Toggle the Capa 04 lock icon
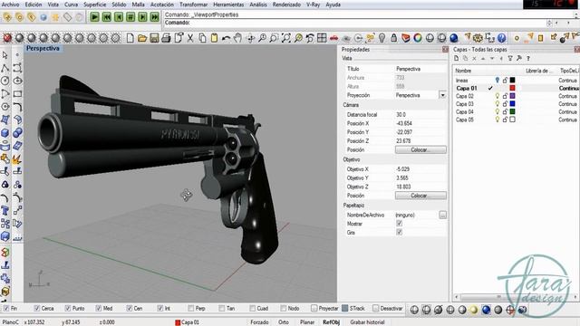 tap(505, 111)
